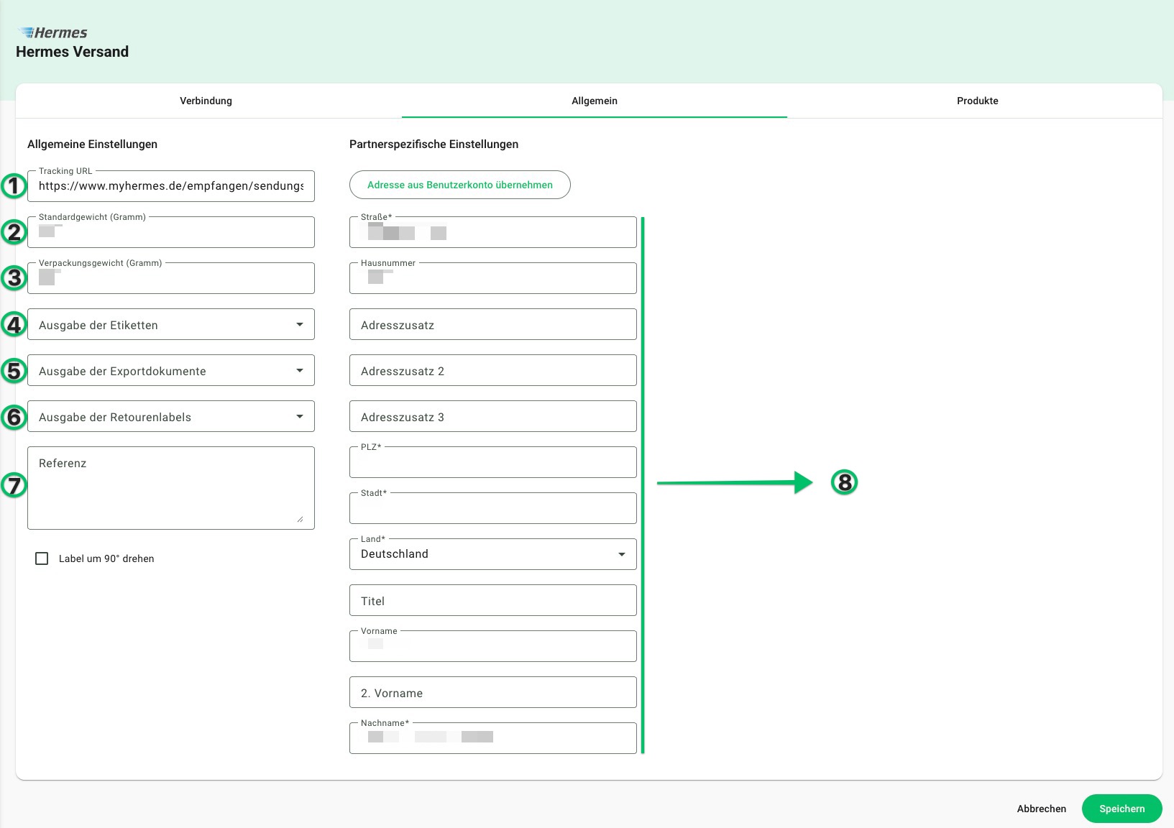The image size is (1174, 828).
Task: Click the Hausnummer input field
Action: (x=493, y=278)
